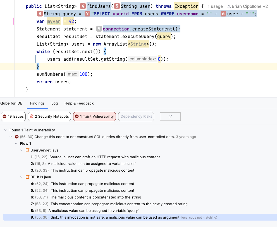Click the 1 usage inlay hint
Screen dimensions: 277x227
[215, 6]
